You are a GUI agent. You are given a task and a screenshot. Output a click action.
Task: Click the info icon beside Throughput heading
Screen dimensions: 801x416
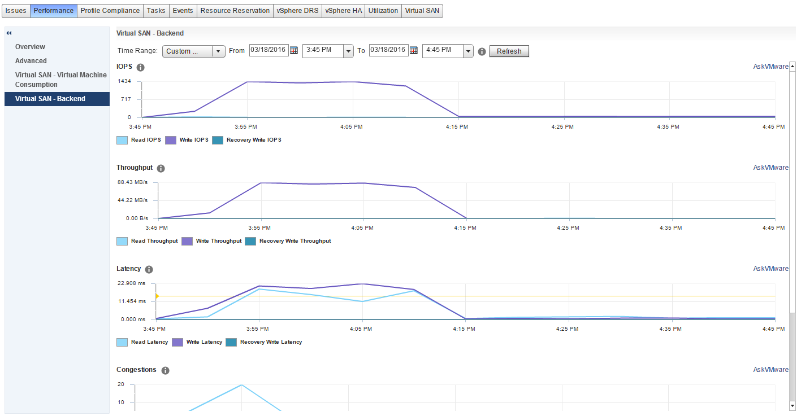pyautogui.click(x=161, y=168)
